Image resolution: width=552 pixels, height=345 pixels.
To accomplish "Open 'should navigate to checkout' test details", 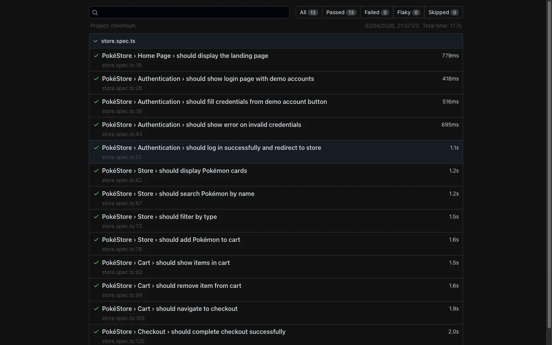I will 169,309.
